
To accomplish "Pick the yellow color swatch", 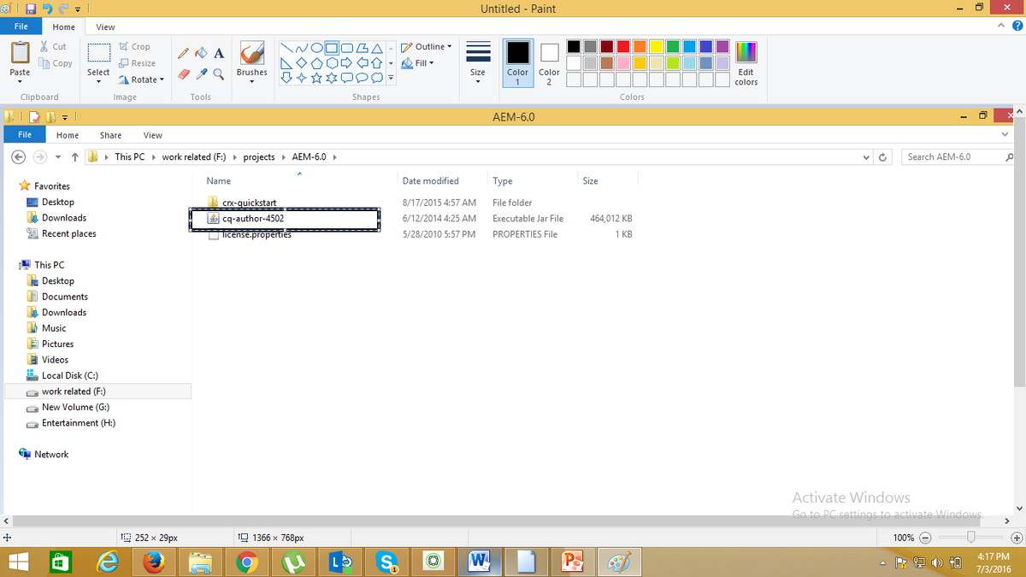I will coord(657,47).
